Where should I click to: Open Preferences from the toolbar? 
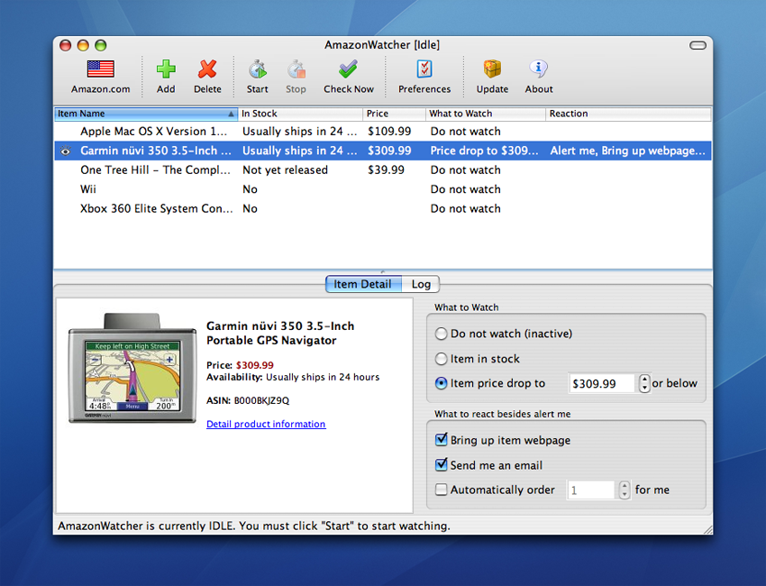click(x=424, y=69)
